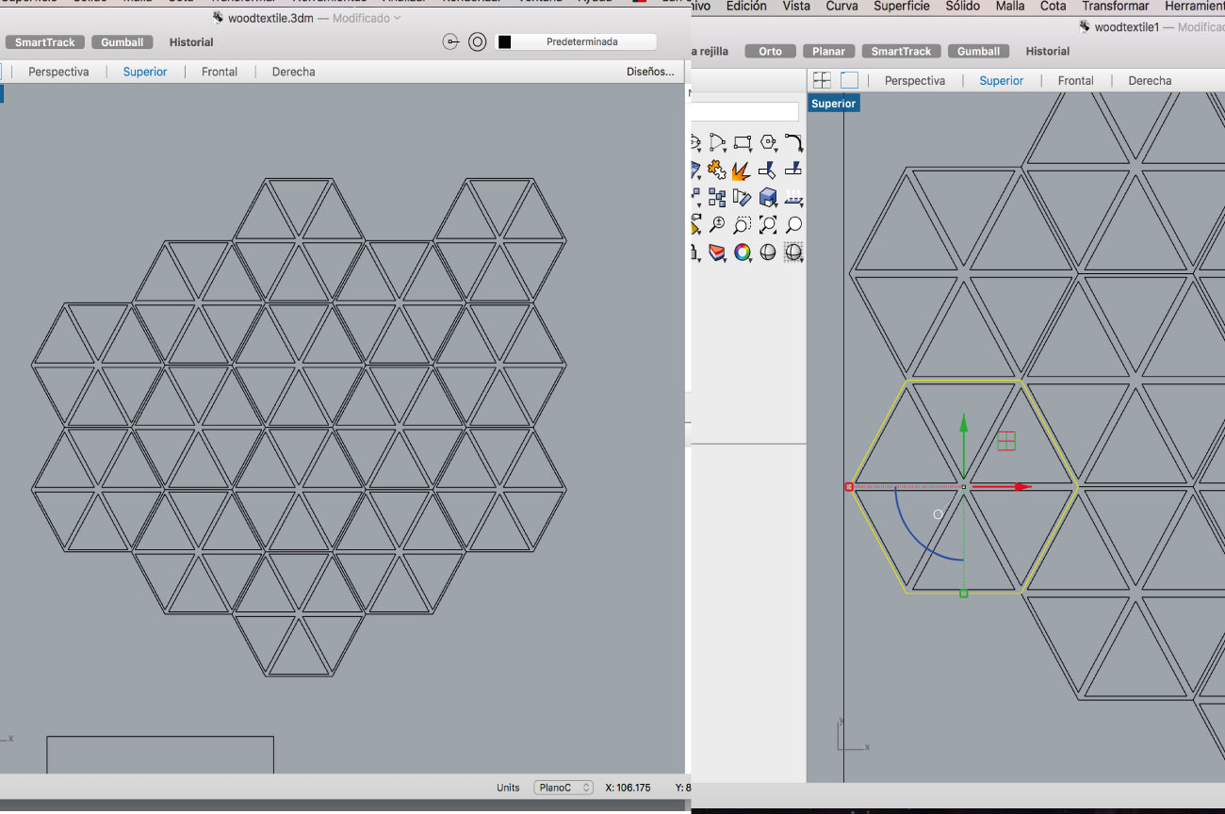Click the zoom extents icon
1225x814 pixels.
click(768, 224)
